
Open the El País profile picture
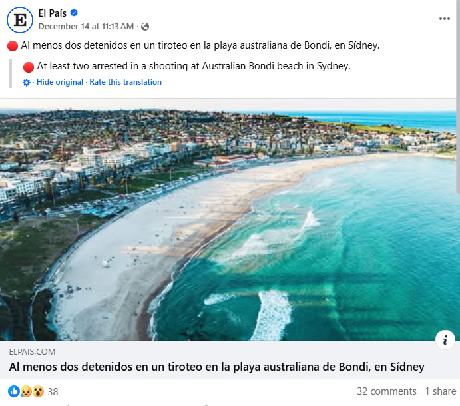point(20,20)
